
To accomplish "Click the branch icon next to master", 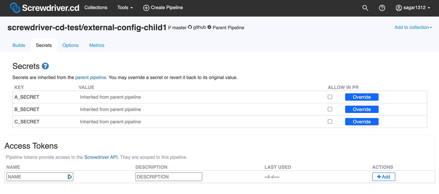I will [170, 28].
